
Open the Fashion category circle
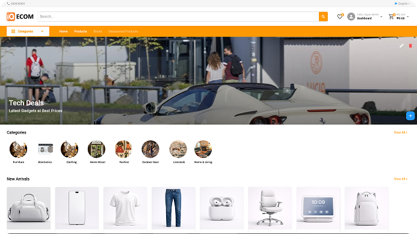click(x=123, y=149)
